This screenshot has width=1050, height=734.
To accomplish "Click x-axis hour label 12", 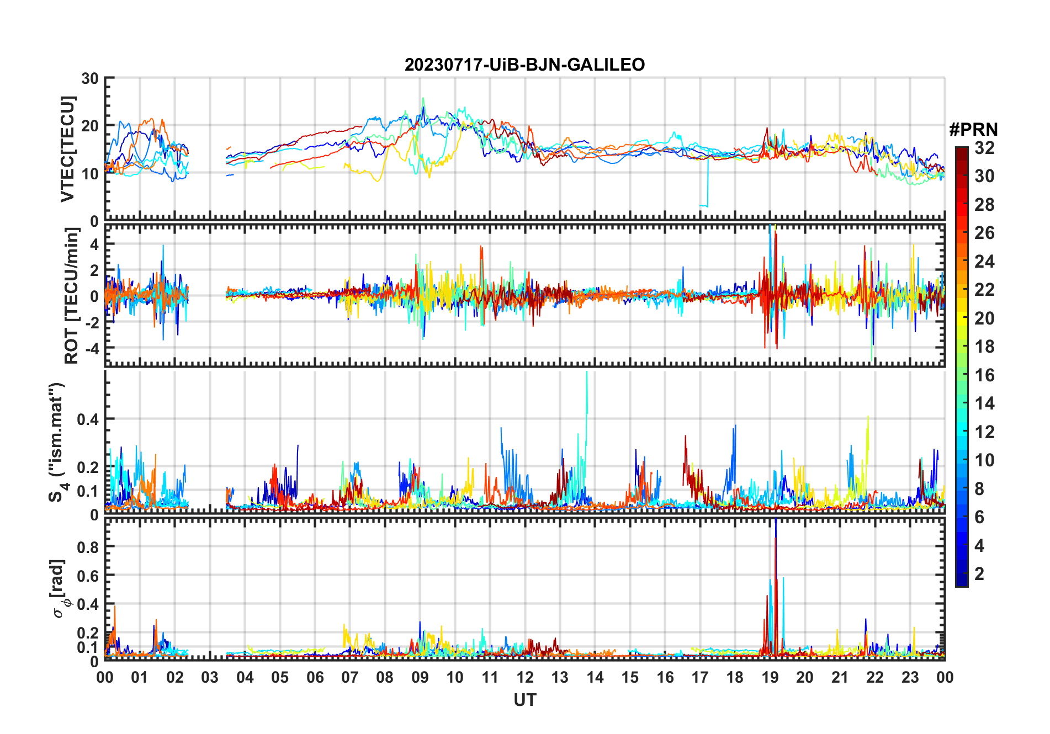I will [524, 677].
